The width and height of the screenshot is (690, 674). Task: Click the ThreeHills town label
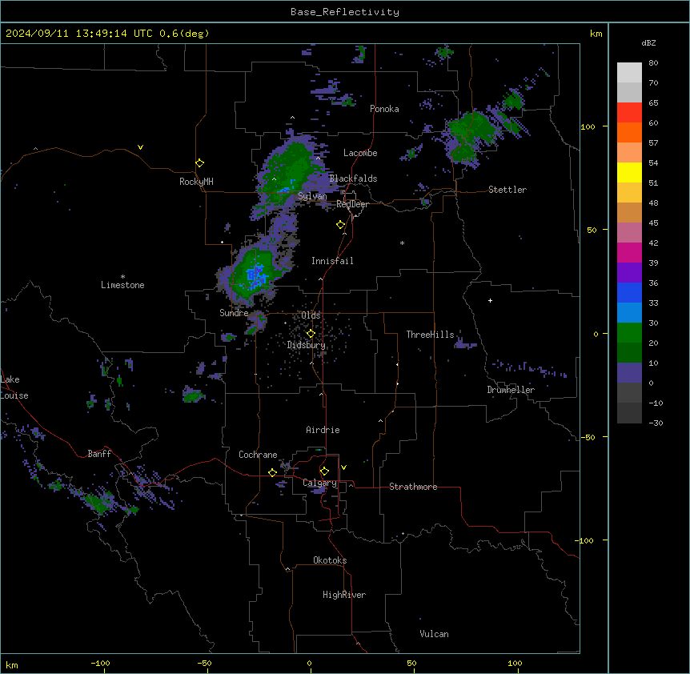(x=430, y=335)
